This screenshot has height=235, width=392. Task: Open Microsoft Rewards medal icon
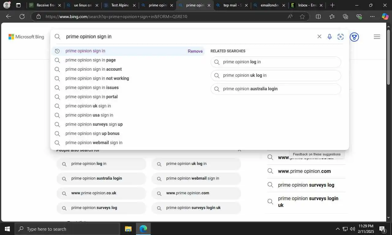pos(354,37)
